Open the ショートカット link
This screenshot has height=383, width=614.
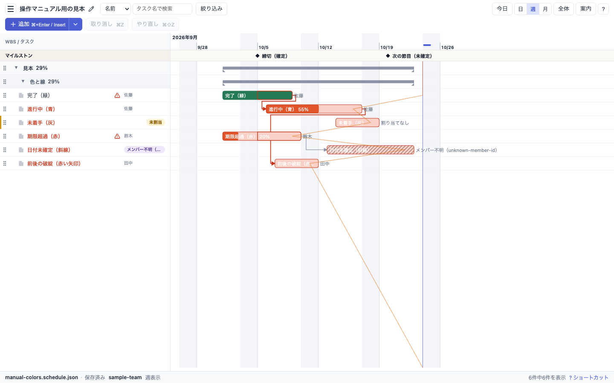(588, 377)
